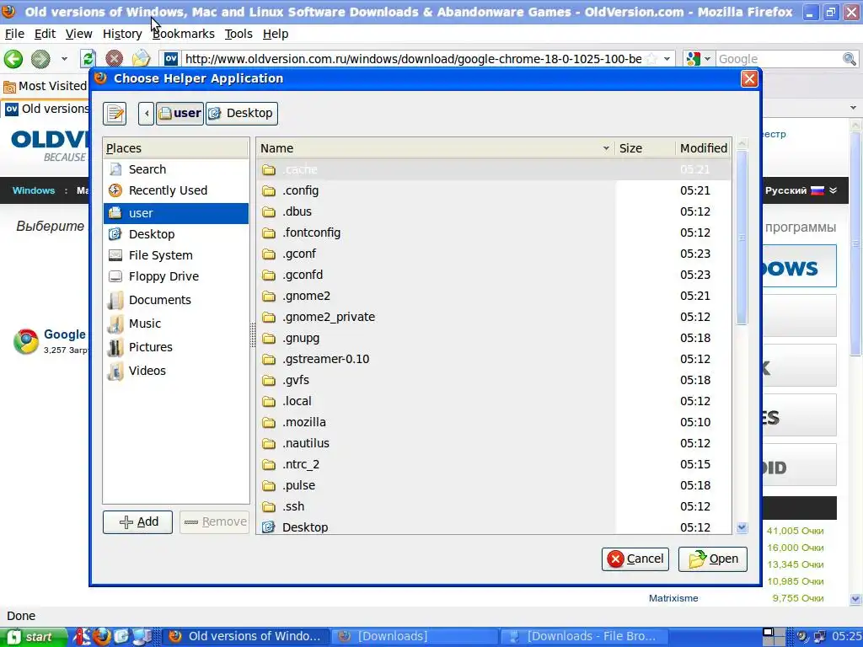Click the Windows link in site navigation

[34, 190]
